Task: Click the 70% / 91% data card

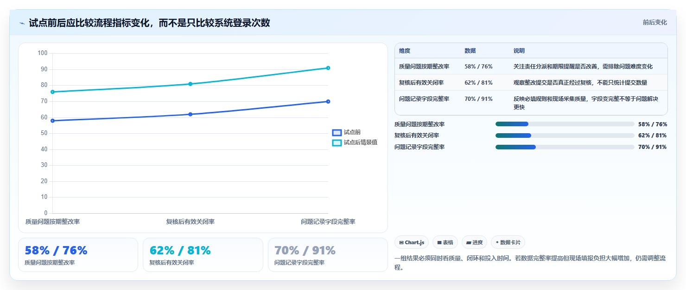Action: point(328,255)
